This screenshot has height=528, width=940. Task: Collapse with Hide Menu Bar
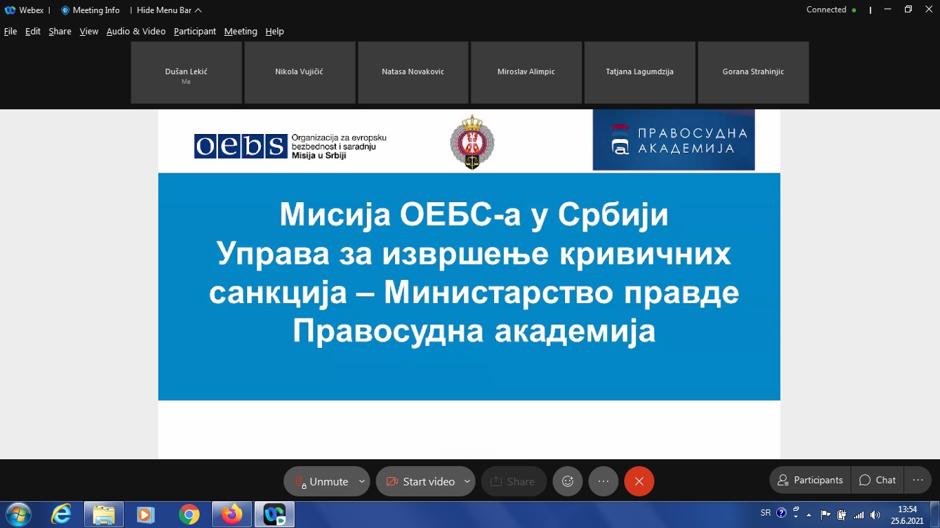click(x=169, y=10)
